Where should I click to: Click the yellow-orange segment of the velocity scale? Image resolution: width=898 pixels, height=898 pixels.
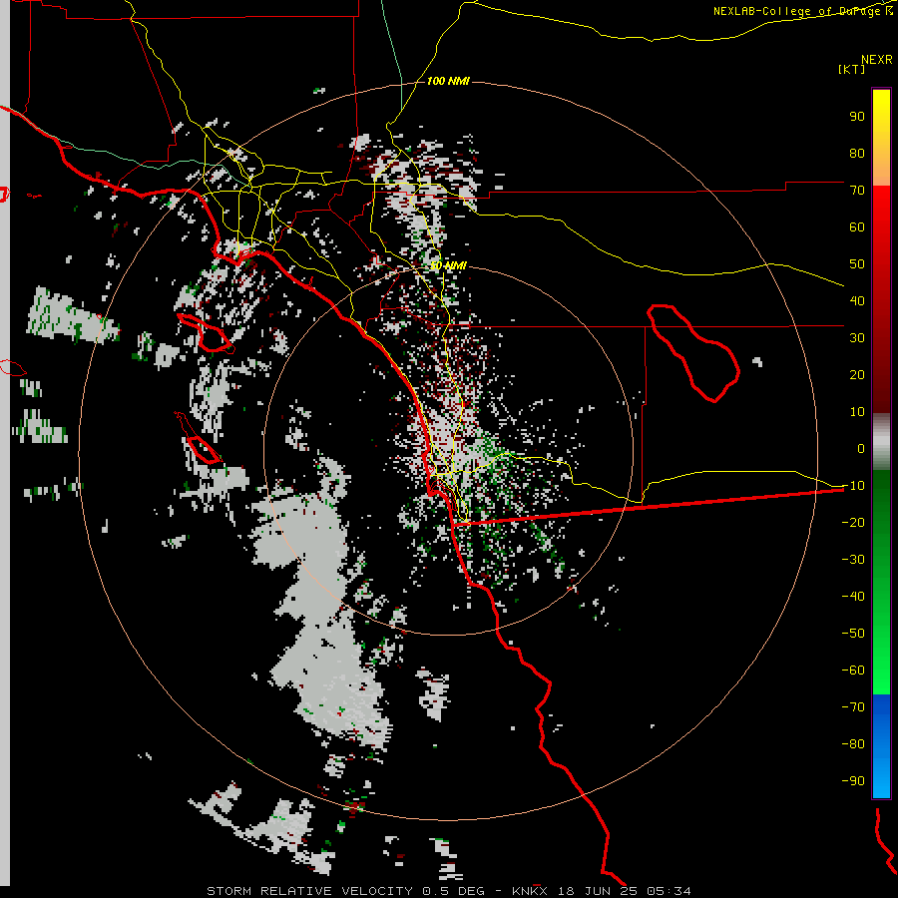point(881,138)
